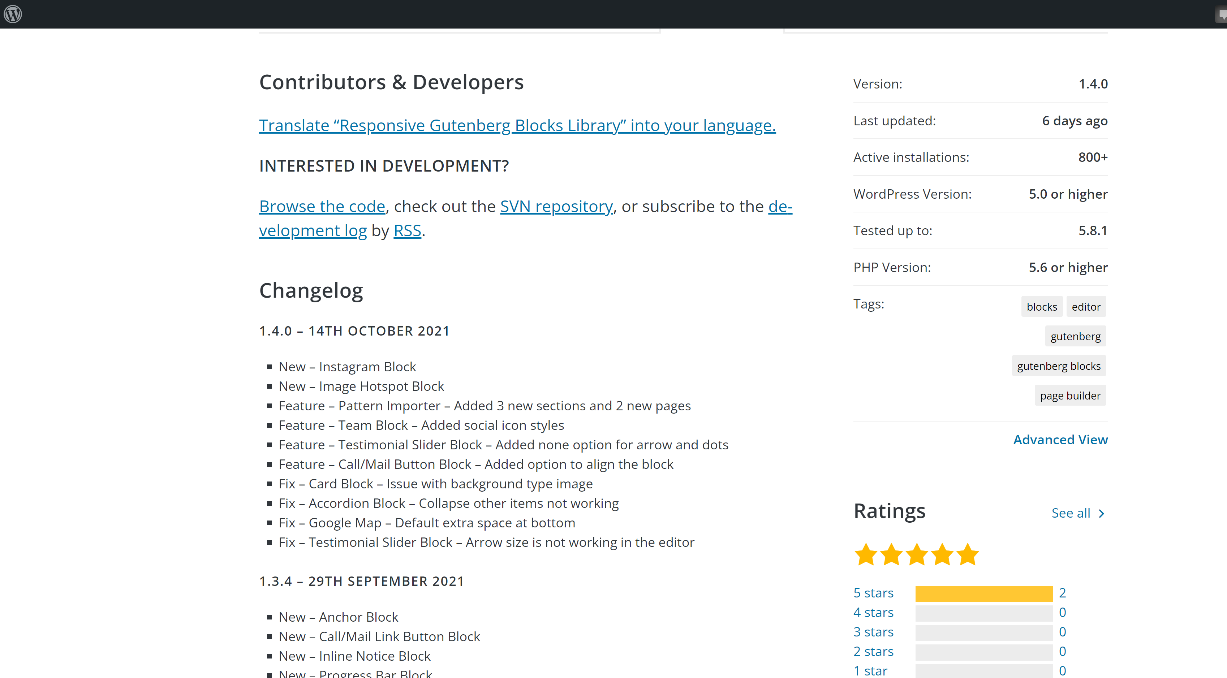This screenshot has height=678, width=1227.
Task: Click the count 0 next to 4 stars
Action: pyautogui.click(x=1062, y=613)
